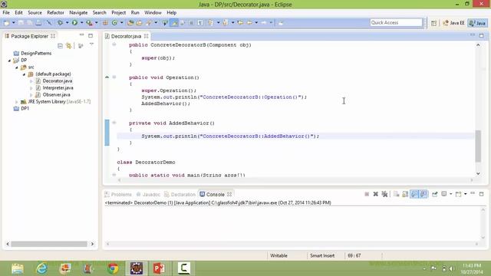The image size is (491, 276).
Task: Open the File menu
Action: click(x=6, y=12)
